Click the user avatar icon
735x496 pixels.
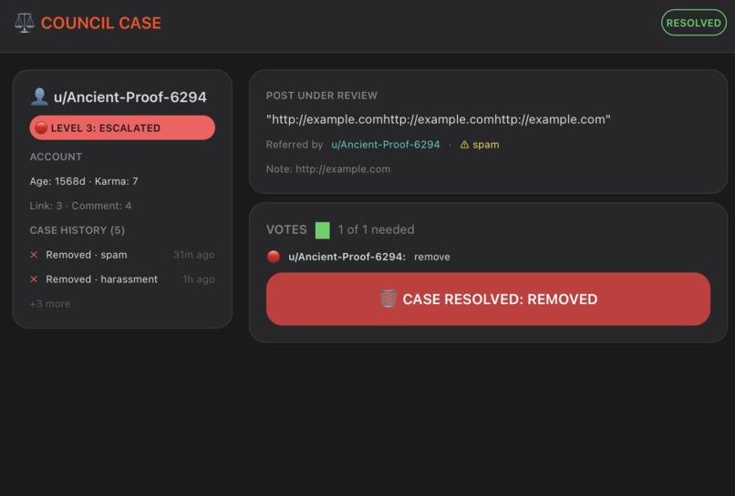(x=39, y=96)
